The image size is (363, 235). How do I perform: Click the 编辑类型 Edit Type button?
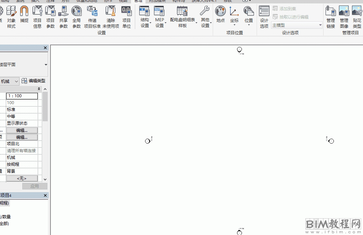[33, 81]
